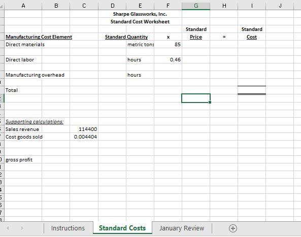Click the 'Standard Cost Worksheet' cell
The width and height of the screenshot is (301, 237).
140,22
